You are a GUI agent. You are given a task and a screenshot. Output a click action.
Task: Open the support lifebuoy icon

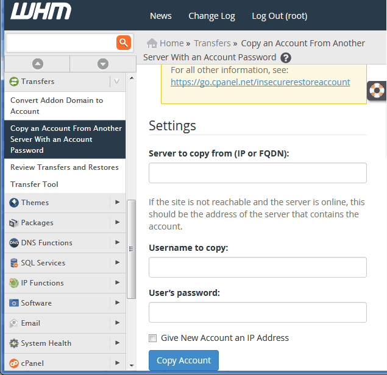377,91
